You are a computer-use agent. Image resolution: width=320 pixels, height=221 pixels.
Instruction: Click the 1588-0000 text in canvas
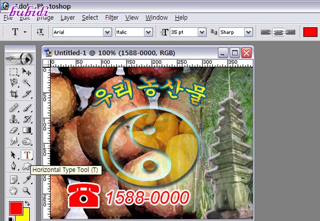147,198
